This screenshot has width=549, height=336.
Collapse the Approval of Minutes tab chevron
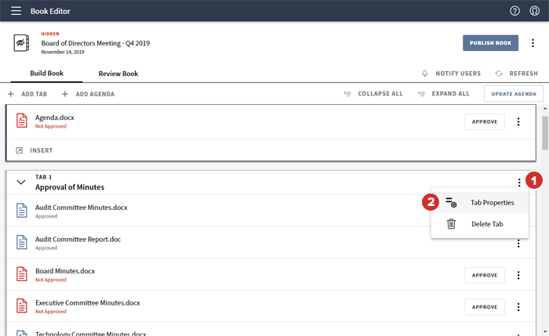coord(21,182)
